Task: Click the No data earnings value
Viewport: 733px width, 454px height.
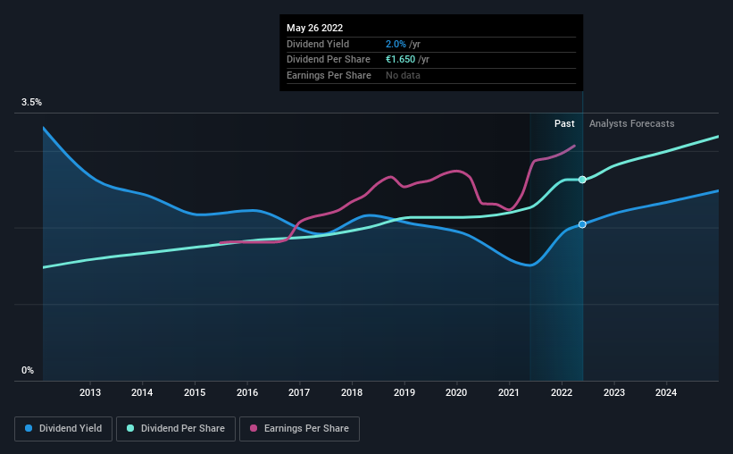Action: point(403,75)
